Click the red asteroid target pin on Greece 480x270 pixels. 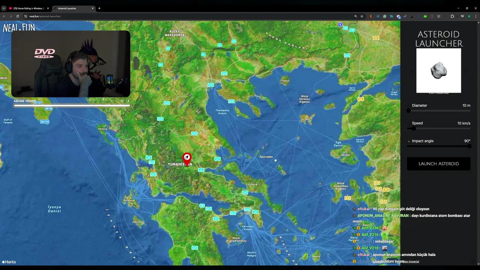coord(187,158)
